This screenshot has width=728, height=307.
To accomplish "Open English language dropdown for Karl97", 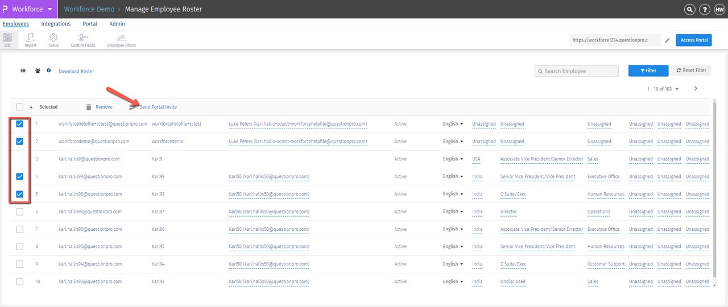I will coord(453,211).
